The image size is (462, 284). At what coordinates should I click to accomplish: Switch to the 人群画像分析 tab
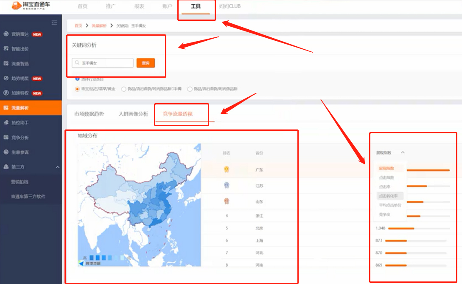point(133,114)
